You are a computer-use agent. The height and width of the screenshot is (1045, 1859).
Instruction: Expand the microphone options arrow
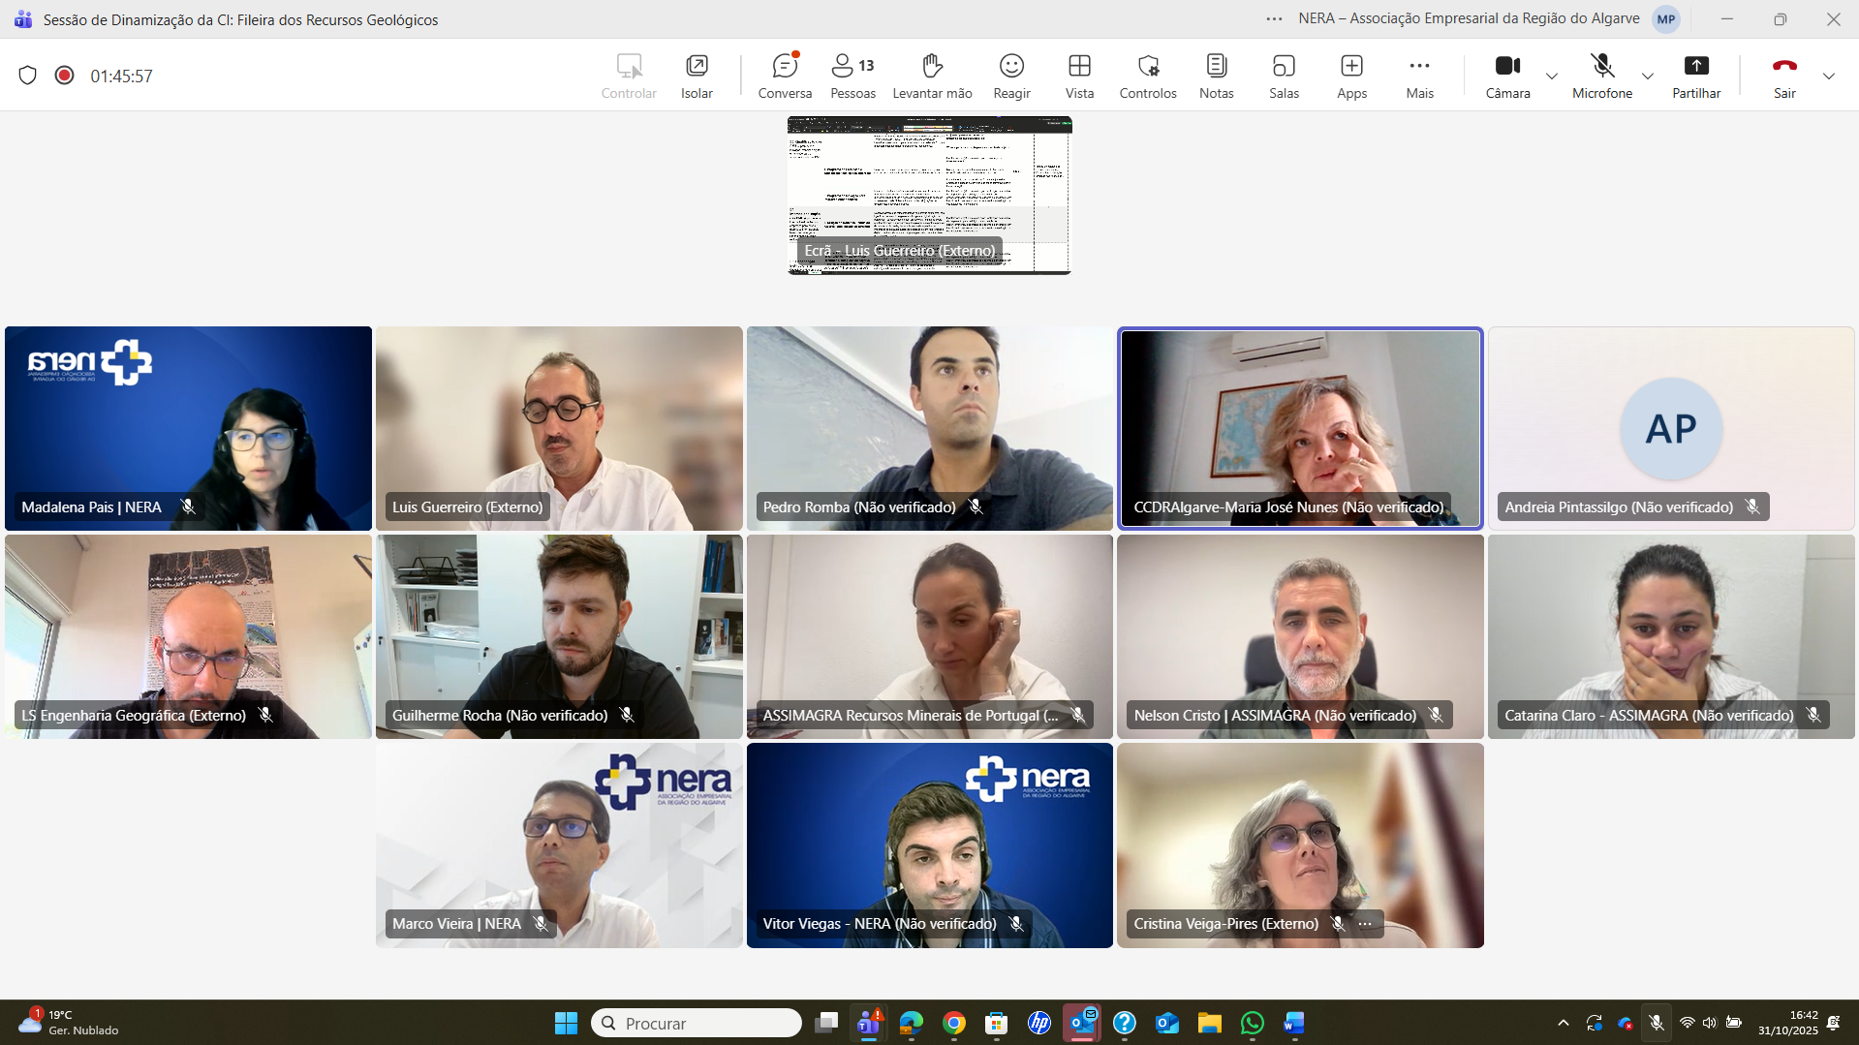(1647, 77)
